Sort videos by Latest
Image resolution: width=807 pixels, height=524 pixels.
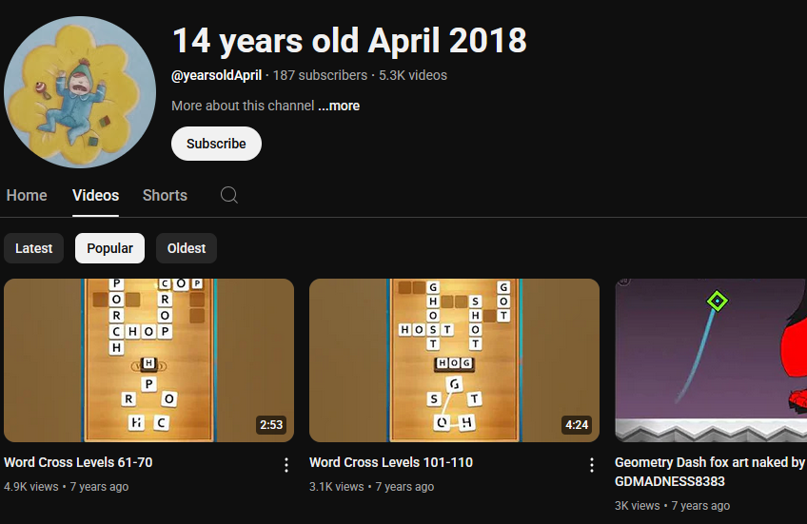[x=34, y=248]
